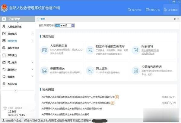Click the 其他附表 grid icon in sidebar

(4, 41)
